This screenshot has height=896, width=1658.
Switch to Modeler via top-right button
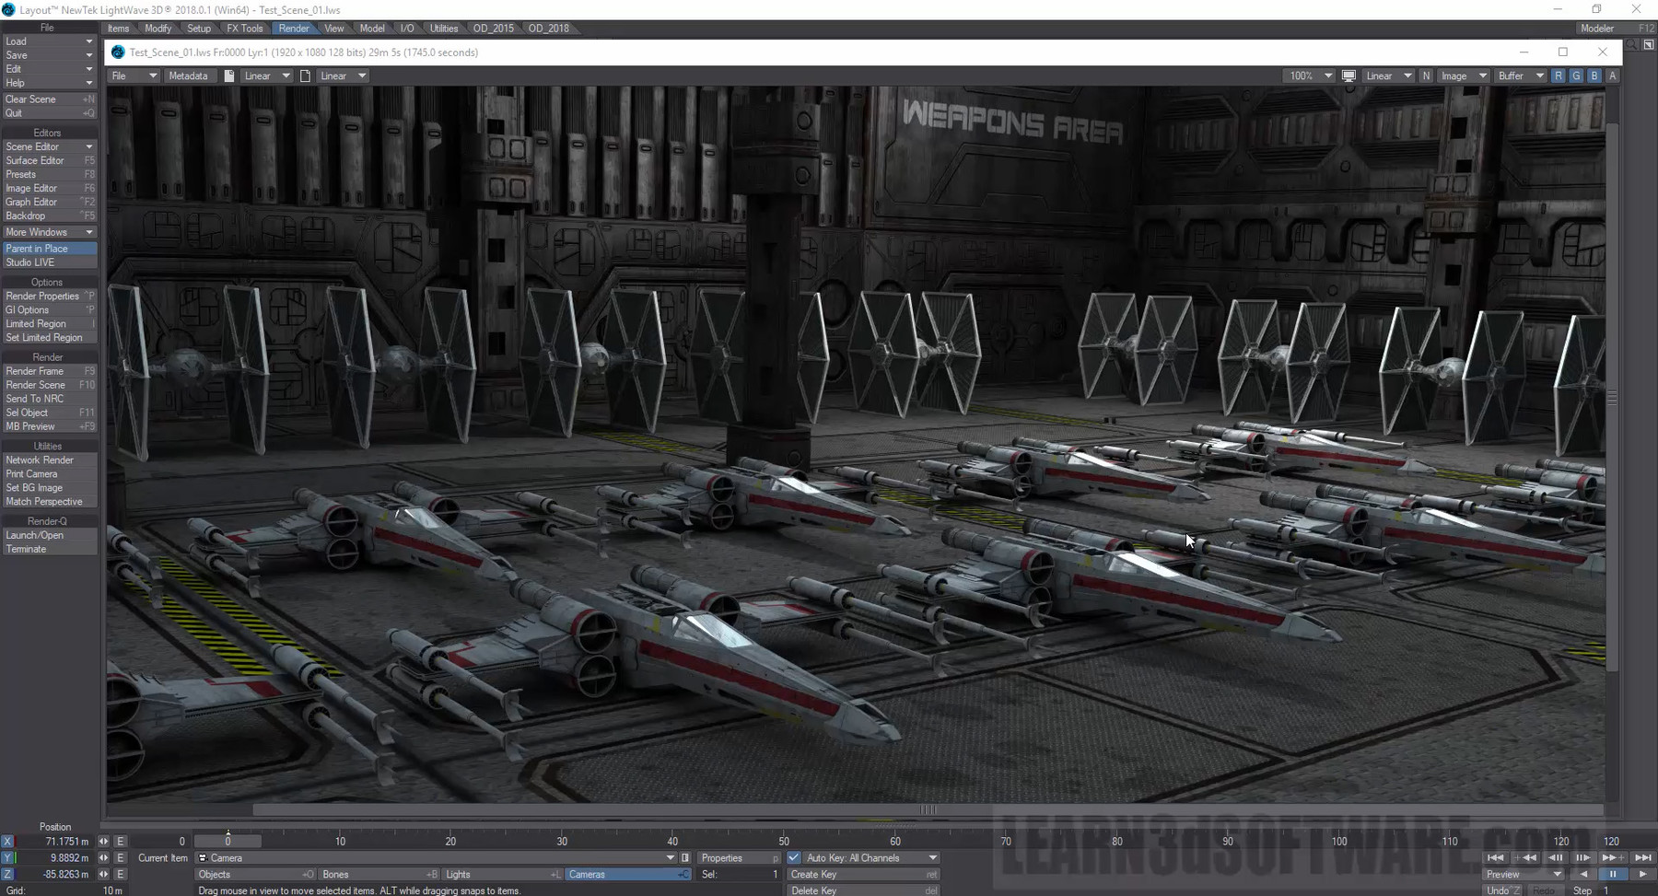(x=1599, y=28)
